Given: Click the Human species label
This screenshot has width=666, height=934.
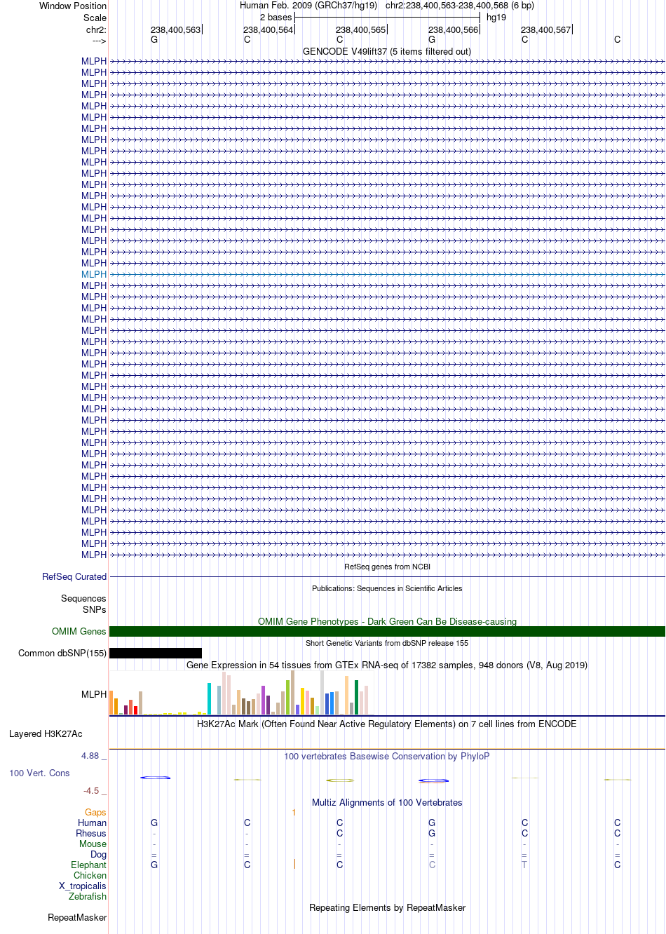Looking at the screenshot, I should (92, 823).
